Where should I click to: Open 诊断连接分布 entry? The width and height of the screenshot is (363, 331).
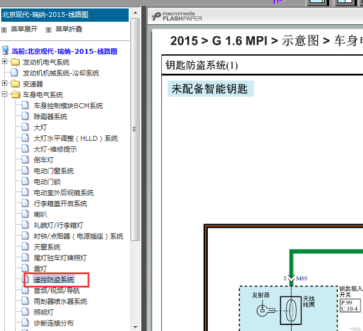(54, 323)
